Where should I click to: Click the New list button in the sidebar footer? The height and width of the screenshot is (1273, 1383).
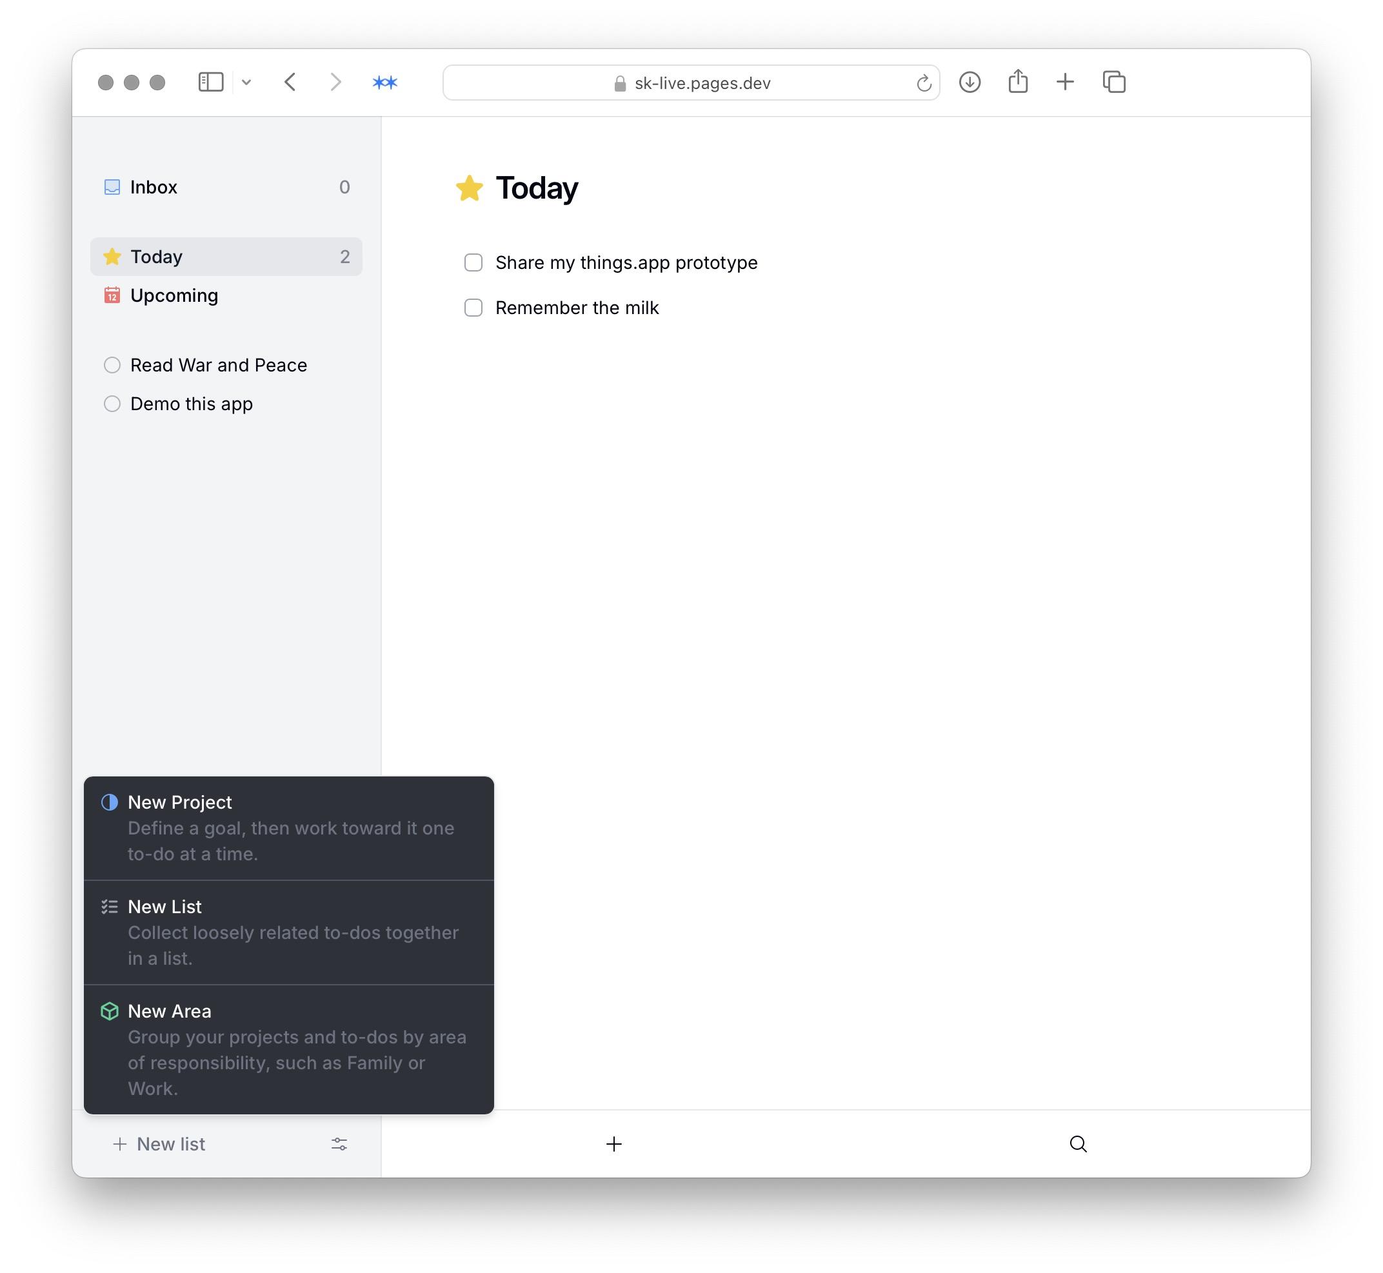coord(159,1144)
